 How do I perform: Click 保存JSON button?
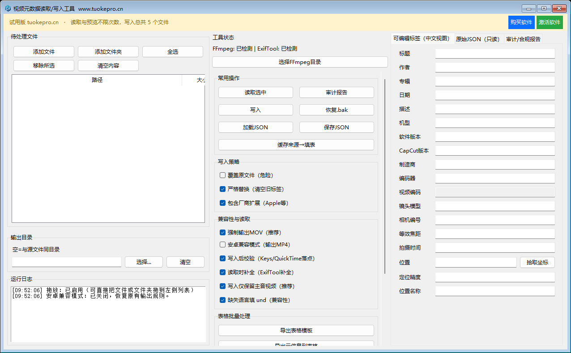(337, 128)
